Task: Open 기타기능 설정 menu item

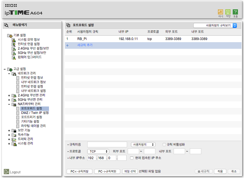Action: (30, 121)
